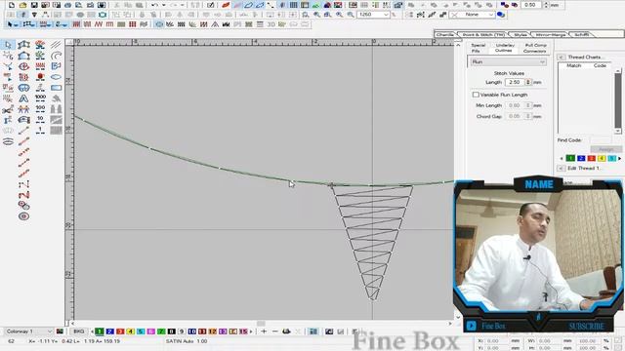625x351 pixels.
Task: Click magnifier icon left of 1260 zoom box
Action: (x=351, y=15)
